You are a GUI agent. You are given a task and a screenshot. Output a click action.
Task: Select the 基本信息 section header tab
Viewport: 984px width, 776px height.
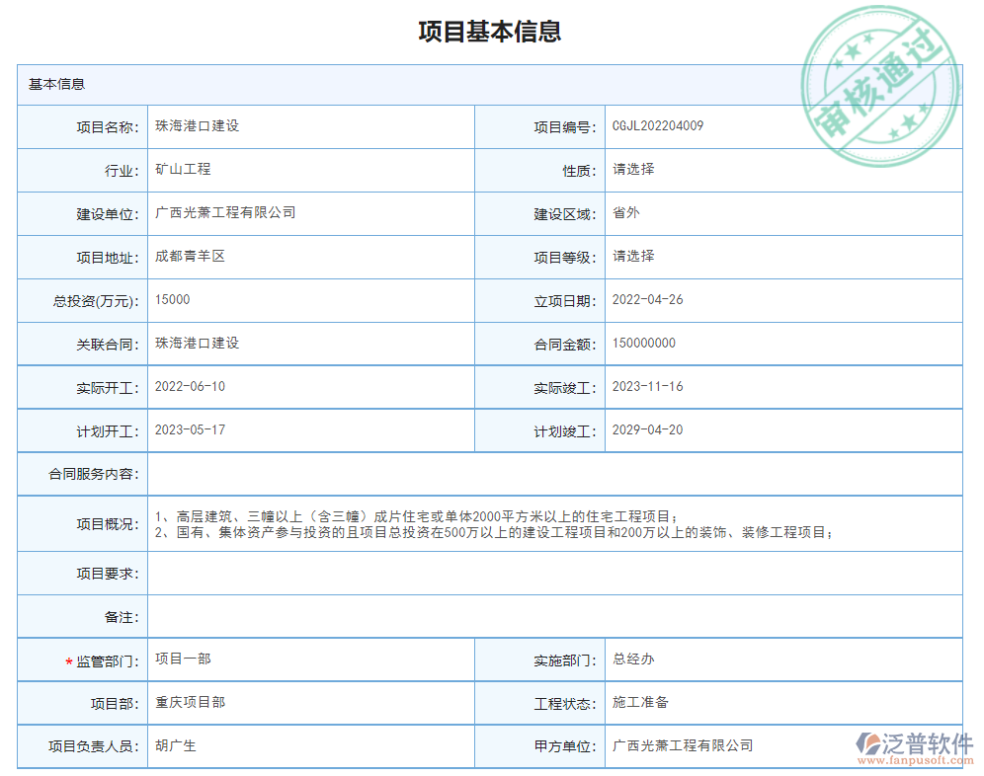[54, 84]
